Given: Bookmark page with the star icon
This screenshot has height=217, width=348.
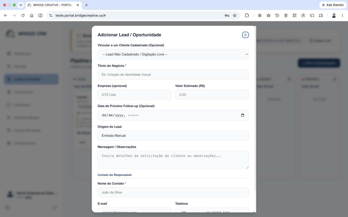Looking at the screenshot, I should pos(234,16).
